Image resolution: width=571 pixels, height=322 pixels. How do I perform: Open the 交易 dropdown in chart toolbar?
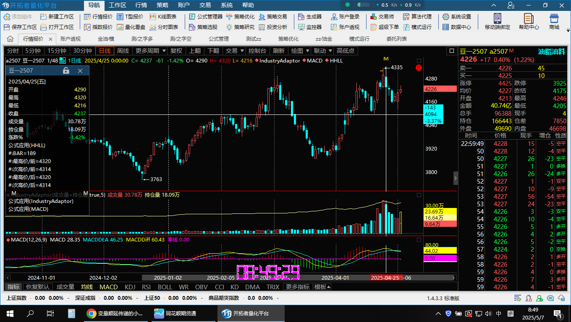[235, 51]
